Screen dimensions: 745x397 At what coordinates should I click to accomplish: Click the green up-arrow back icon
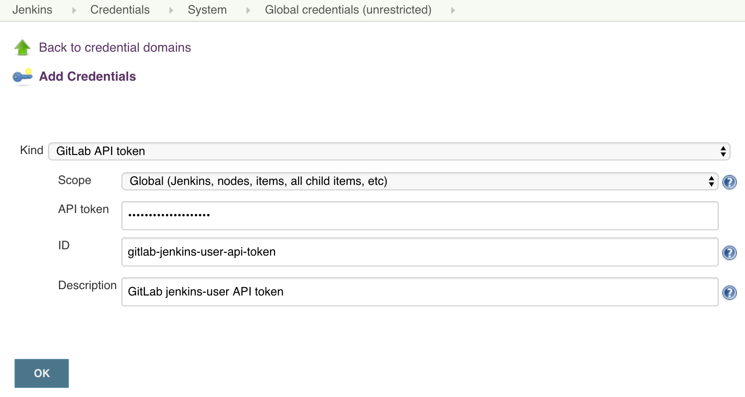tap(22, 48)
